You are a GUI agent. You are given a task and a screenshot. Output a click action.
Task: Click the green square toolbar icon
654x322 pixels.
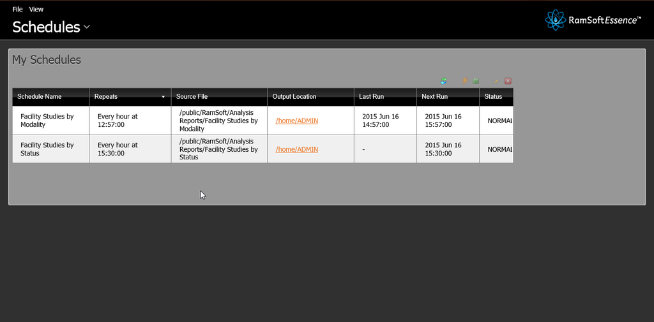pyautogui.click(x=476, y=81)
